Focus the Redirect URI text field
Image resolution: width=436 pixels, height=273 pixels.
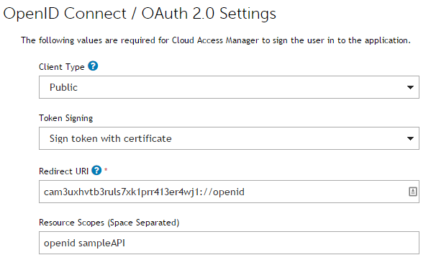pyautogui.click(x=229, y=192)
